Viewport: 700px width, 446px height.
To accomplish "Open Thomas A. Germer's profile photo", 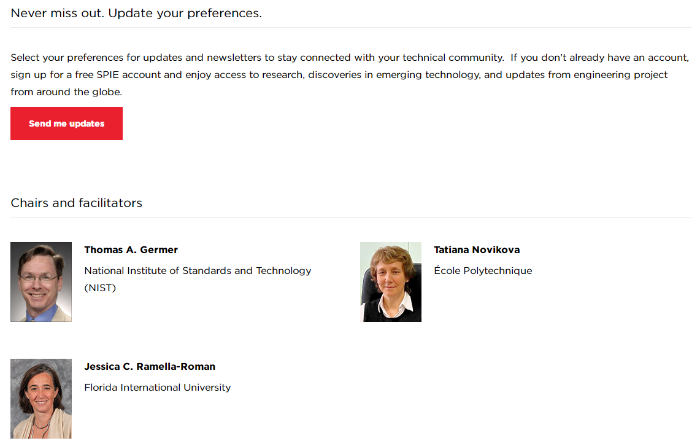I will 41,282.
